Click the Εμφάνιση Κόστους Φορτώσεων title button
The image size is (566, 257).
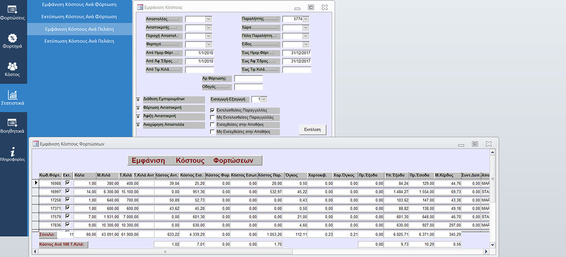pos(194,160)
